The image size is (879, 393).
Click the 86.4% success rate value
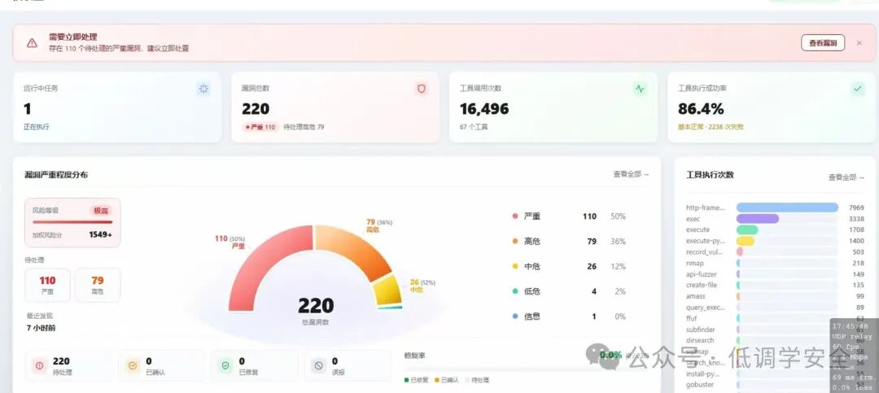[x=701, y=109]
